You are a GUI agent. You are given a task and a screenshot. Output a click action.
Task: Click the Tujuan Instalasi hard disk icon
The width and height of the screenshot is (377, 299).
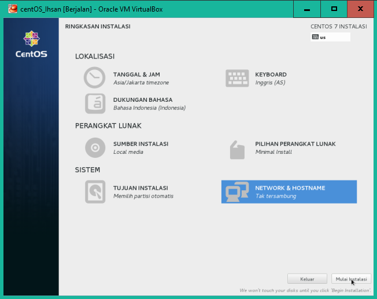pyautogui.click(x=95, y=191)
